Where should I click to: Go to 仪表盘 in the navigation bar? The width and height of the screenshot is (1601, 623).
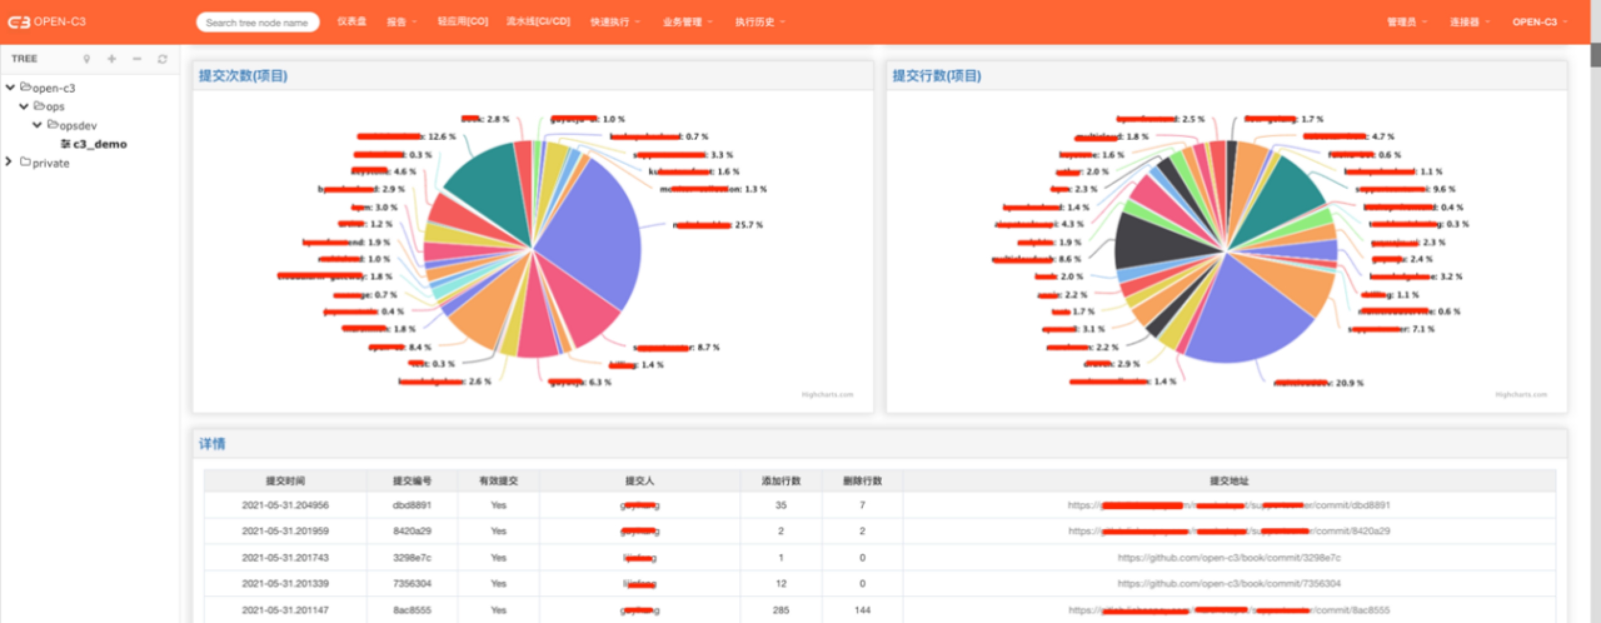(351, 22)
